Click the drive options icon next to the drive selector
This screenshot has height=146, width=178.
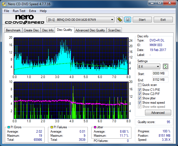tap(120, 20)
